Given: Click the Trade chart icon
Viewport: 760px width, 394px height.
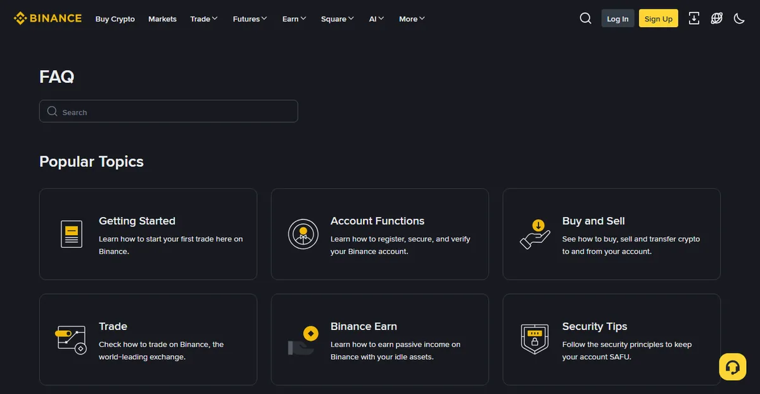Looking at the screenshot, I should tap(71, 340).
